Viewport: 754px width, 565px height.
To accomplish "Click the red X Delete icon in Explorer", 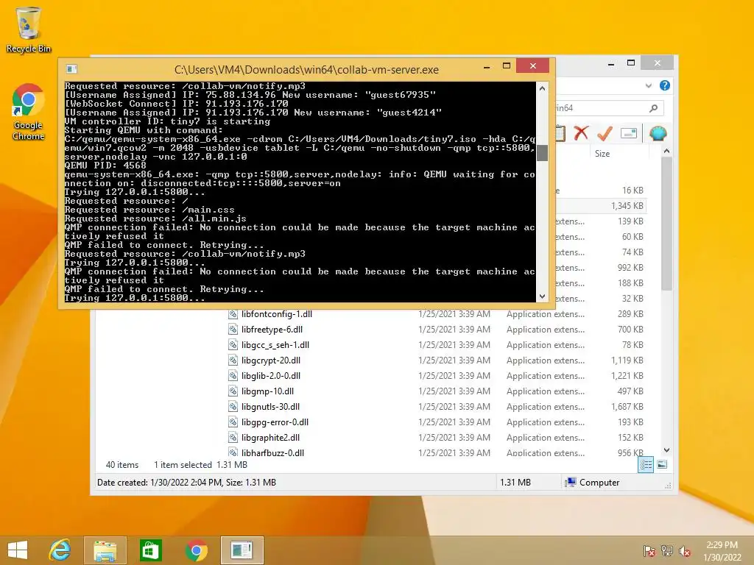I will [x=581, y=132].
